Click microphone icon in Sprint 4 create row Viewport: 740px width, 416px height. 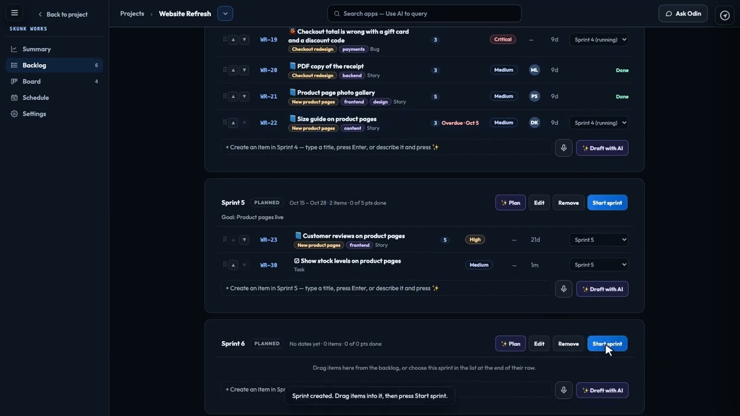564,148
